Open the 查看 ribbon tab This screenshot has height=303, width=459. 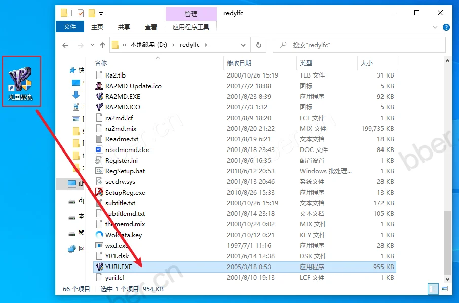(x=151, y=27)
